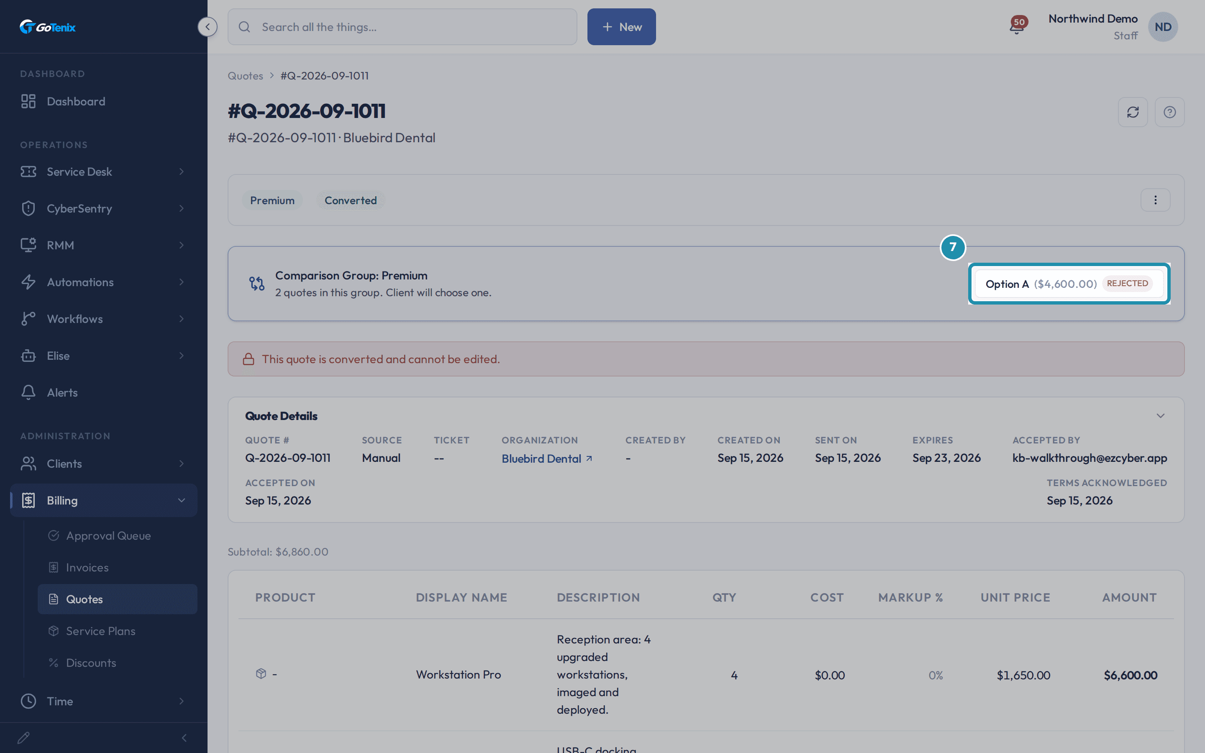The height and width of the screenshot is (753, 1205).
Task: Expand the Time menu
Action: 104,701
